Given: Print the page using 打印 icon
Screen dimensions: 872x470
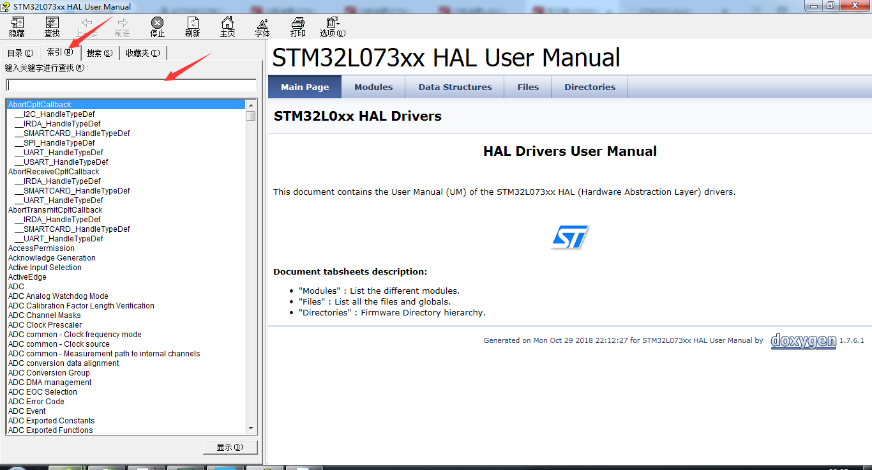Looking at the screenshot, I should click(297, 26).
